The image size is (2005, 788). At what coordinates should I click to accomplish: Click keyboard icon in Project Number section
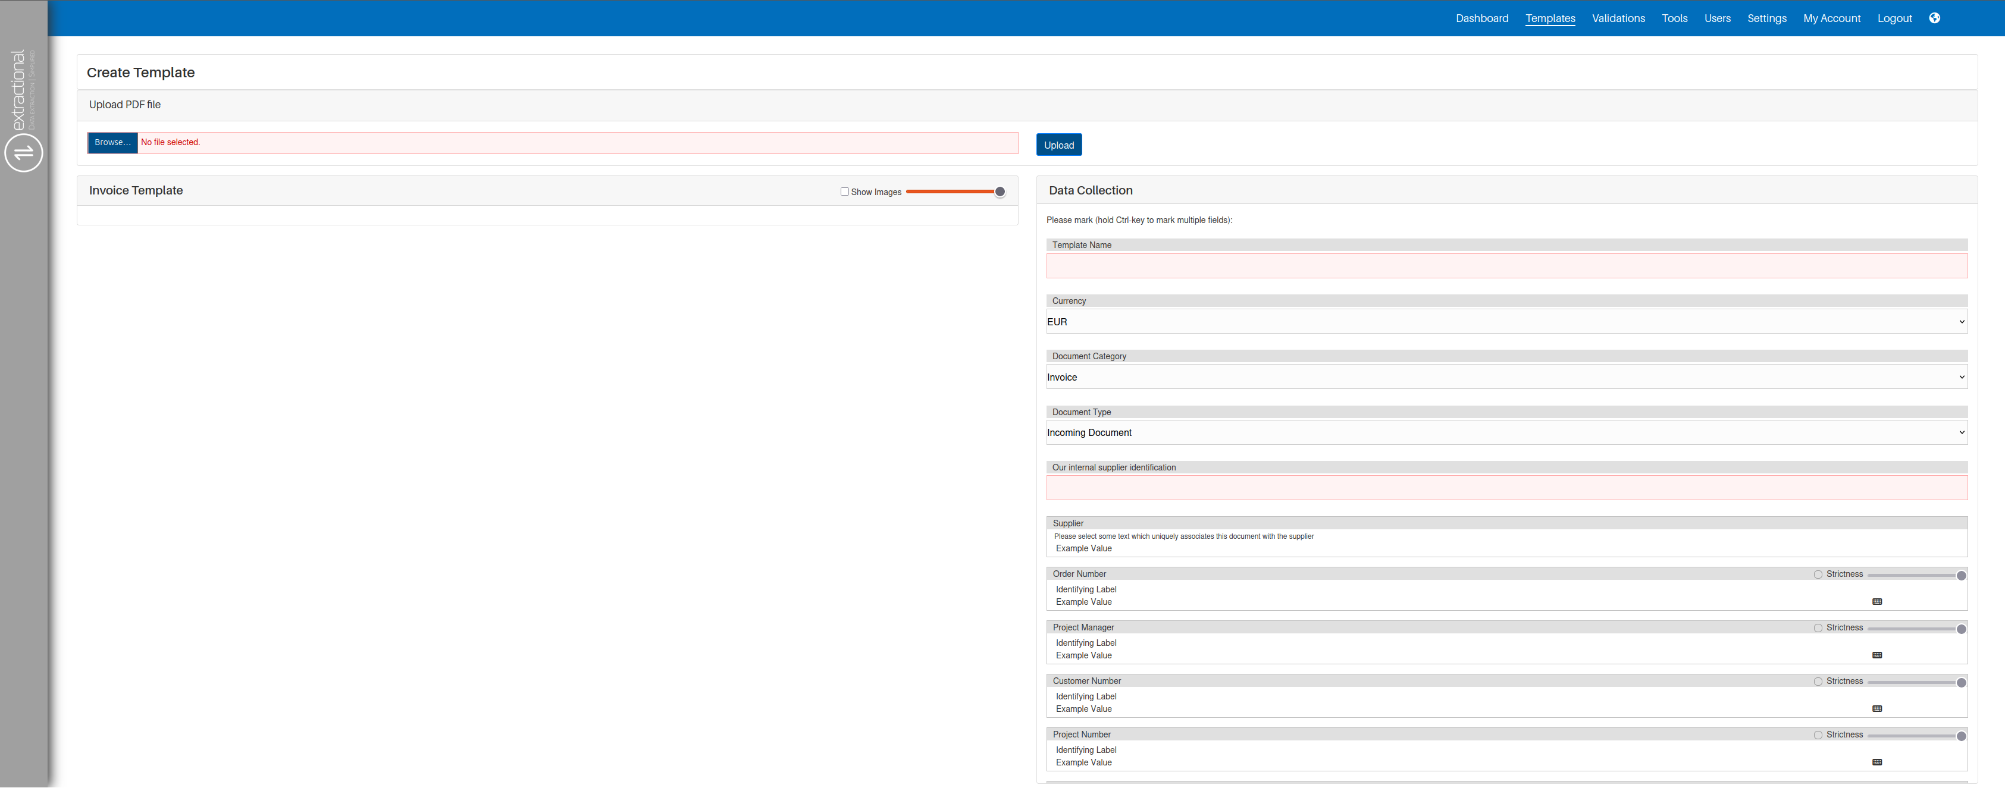click(1876, 762)
